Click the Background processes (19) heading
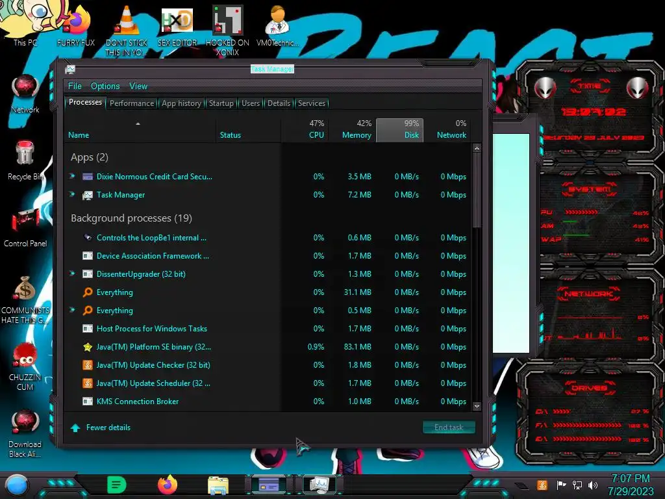 click(x=131, y=218)
